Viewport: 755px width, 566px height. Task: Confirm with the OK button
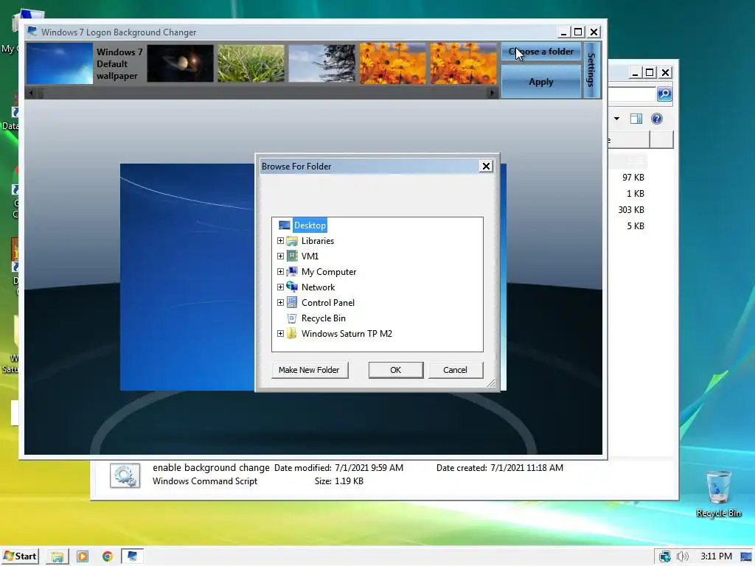point(396,370)
